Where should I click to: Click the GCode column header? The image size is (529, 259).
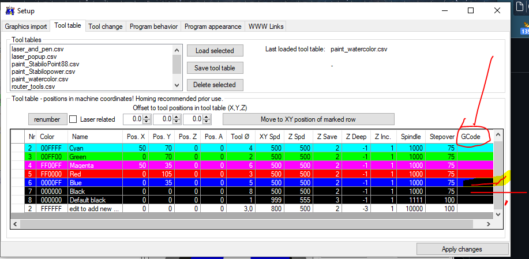coord(471,137)
